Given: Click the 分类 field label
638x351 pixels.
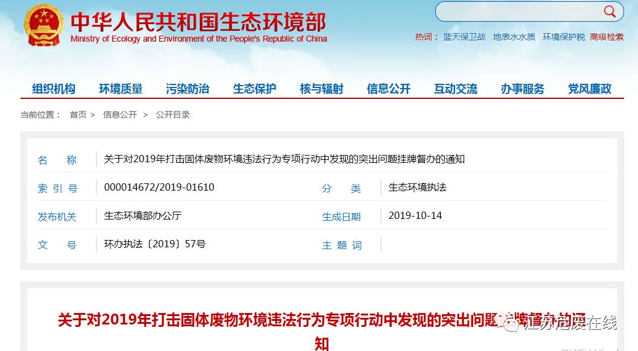Looking at the screenshot, I should [342, 188].
